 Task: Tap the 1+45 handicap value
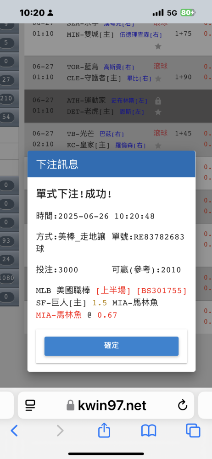(183, 134)
